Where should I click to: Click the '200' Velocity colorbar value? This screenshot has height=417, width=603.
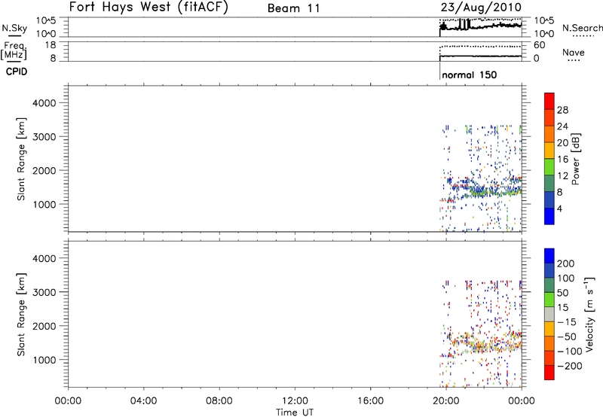(566, 263)
